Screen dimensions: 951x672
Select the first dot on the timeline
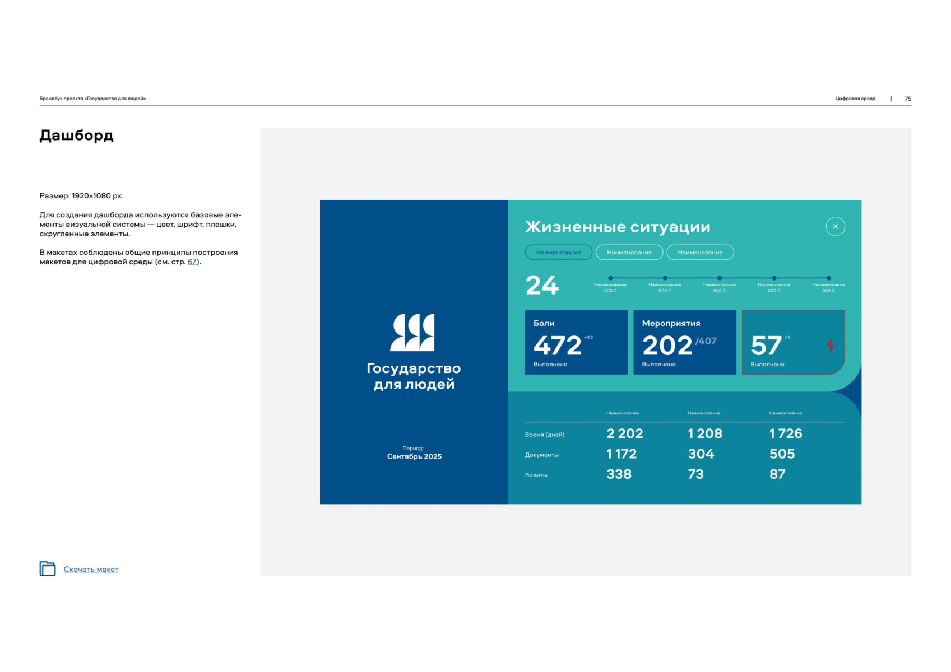point(610,278)
